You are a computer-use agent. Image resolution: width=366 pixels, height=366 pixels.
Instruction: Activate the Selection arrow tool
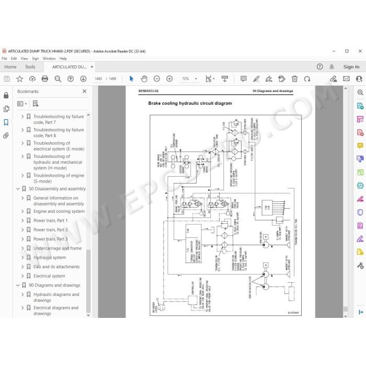point(131,79)
